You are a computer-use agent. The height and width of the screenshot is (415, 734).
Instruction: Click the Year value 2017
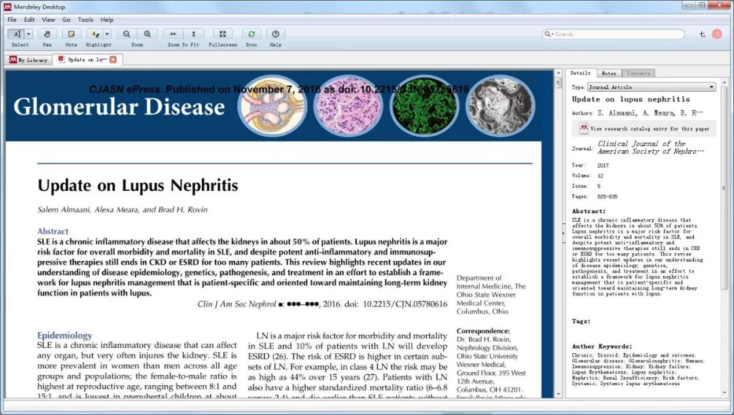point(603,166)
